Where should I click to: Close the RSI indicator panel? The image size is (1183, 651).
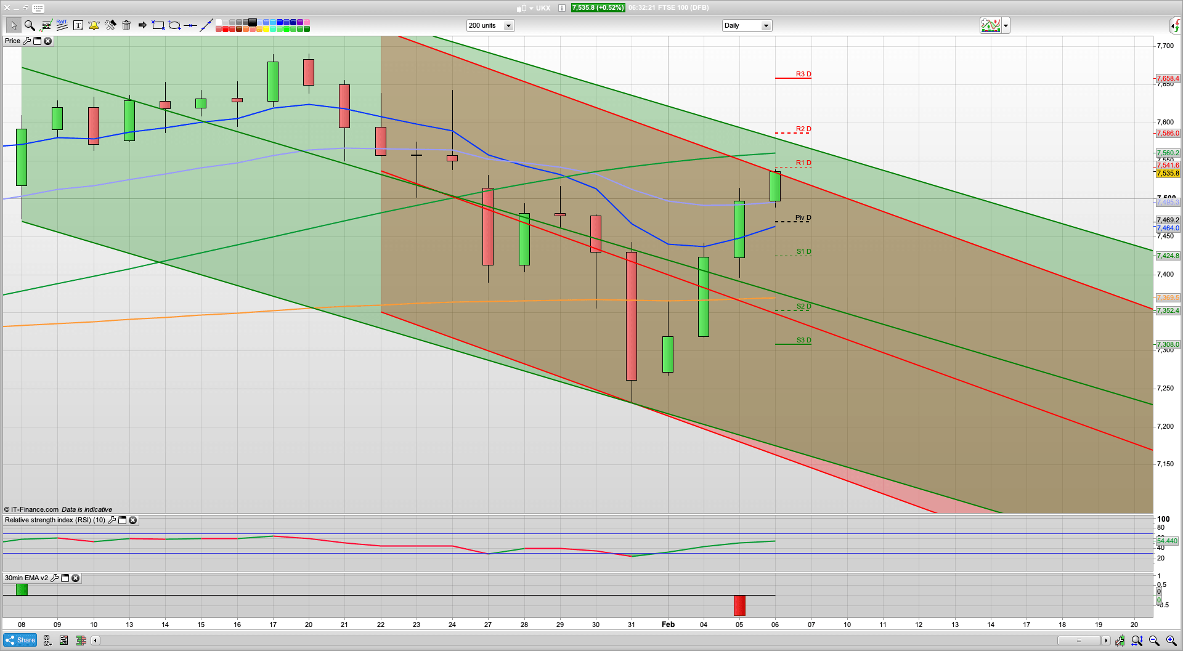(132, 520)
